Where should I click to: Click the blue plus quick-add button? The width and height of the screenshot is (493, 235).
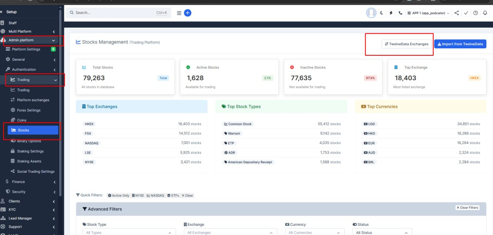188,13
